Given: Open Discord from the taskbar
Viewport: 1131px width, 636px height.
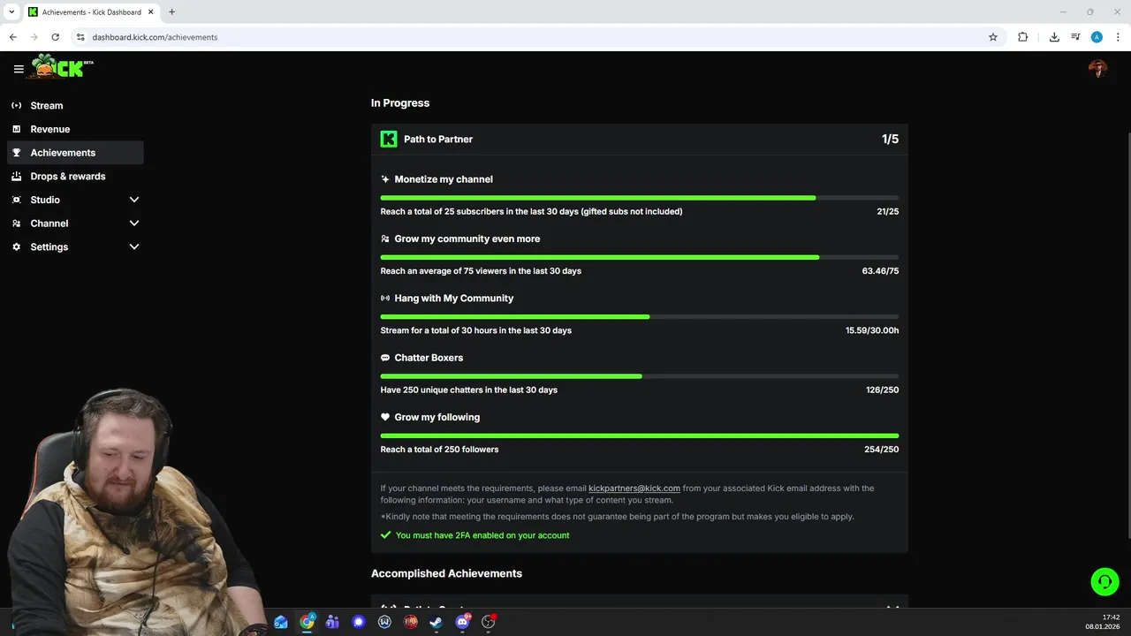Looking at the screenshot, I should pos(462,622).
